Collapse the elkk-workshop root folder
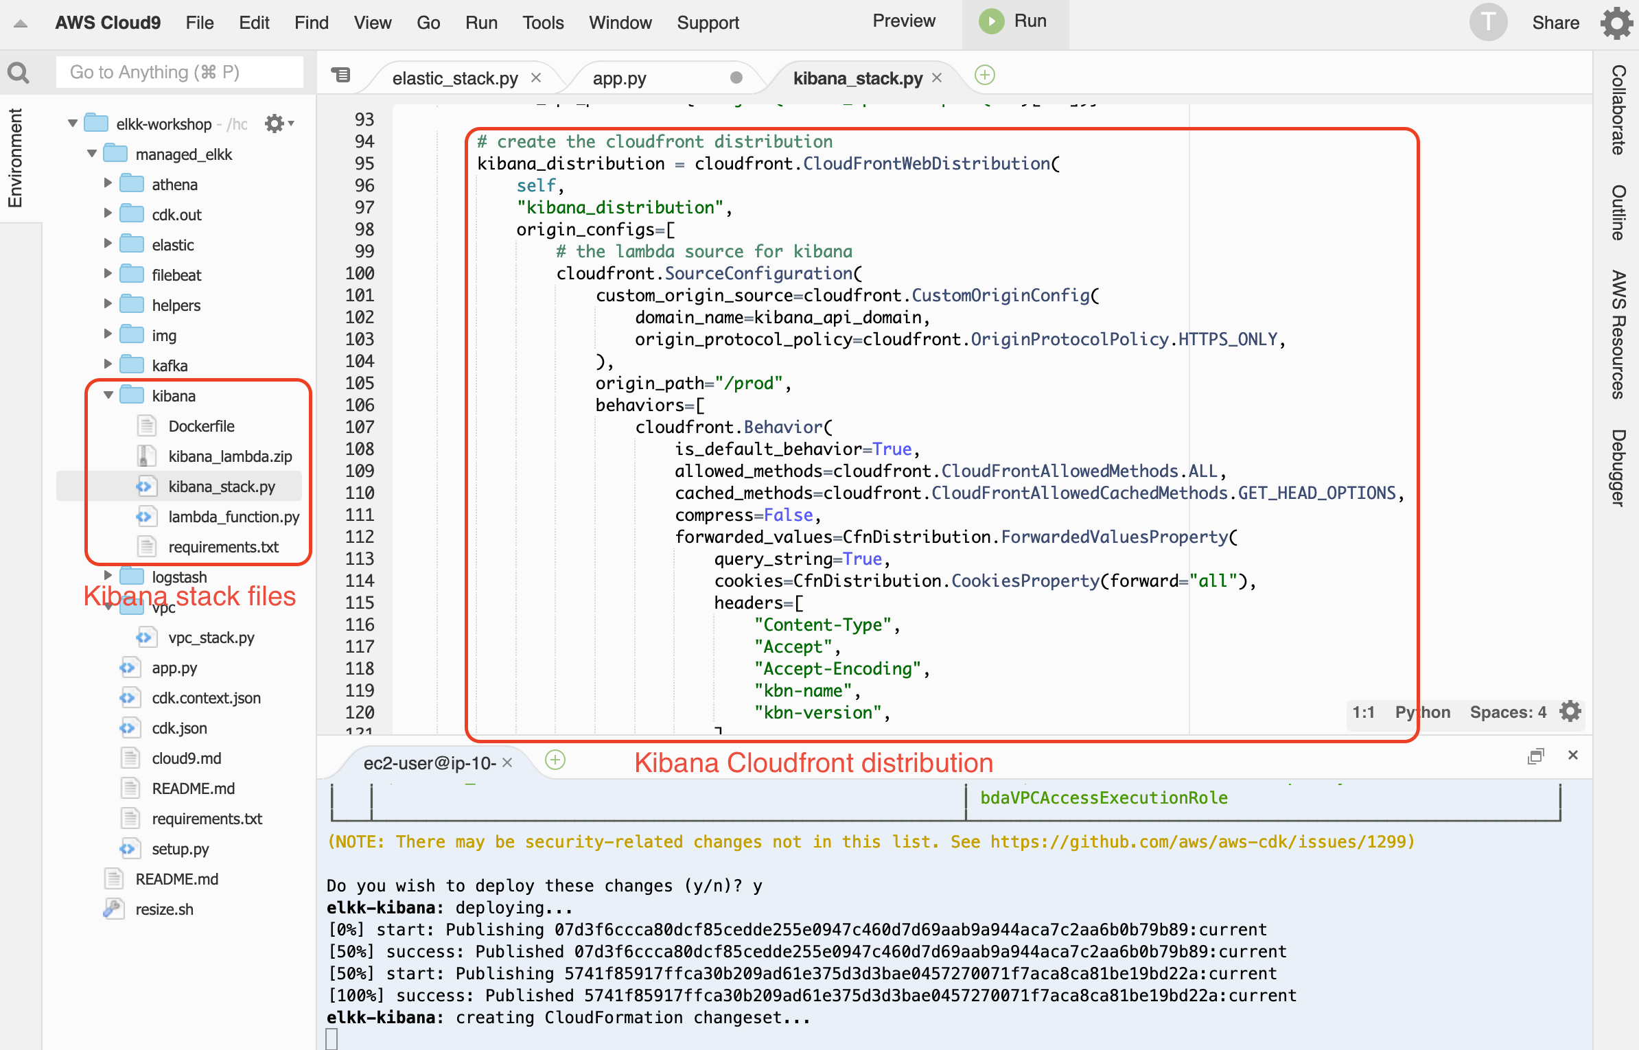The height and width of the screenshot is (1050, 1639). (x=72, y=124)
